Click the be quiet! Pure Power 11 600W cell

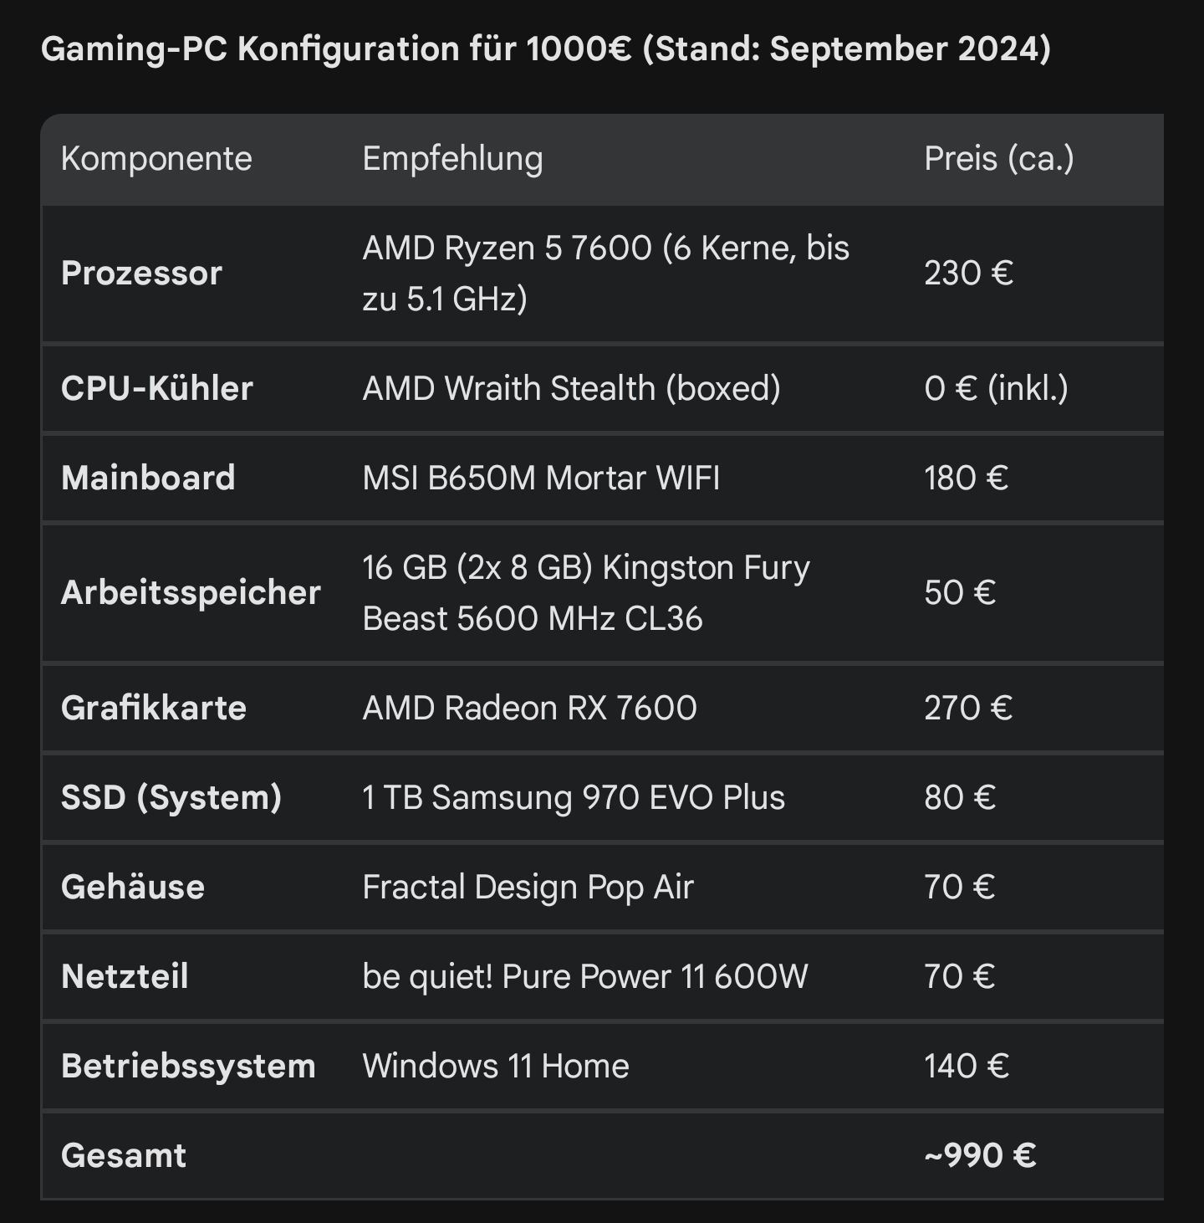click(x=585, y=977)
